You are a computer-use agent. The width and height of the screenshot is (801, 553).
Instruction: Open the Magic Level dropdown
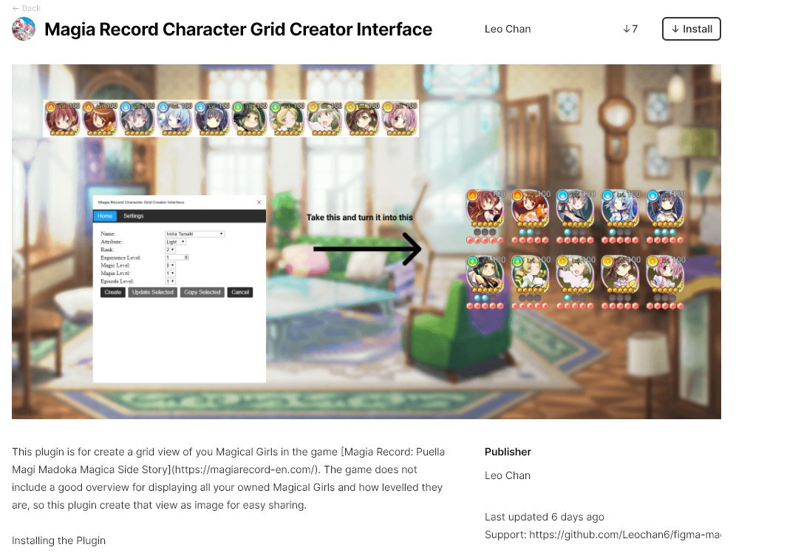[170, 265]
